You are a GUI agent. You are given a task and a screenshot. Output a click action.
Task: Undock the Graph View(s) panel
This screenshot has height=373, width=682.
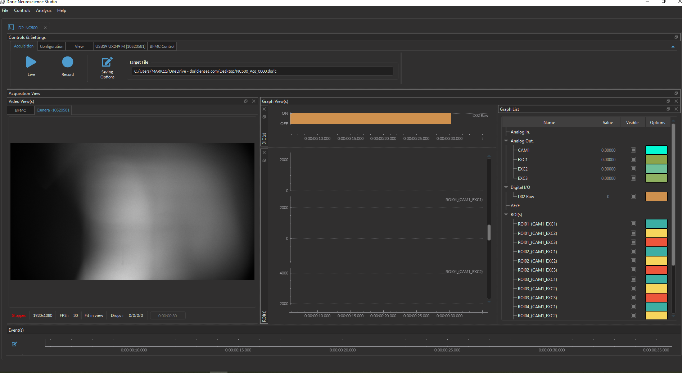(668, 101)
